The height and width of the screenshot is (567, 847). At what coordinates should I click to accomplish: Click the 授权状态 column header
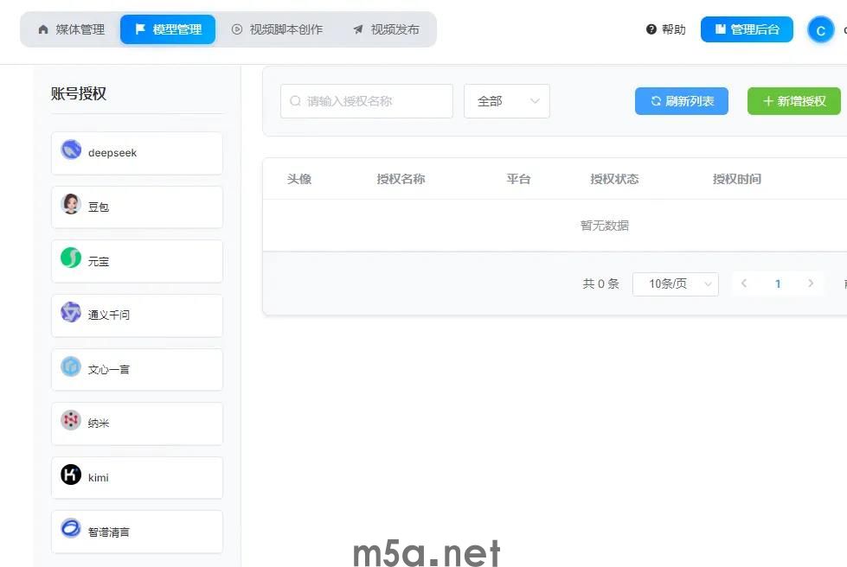(x=615, y=179)
